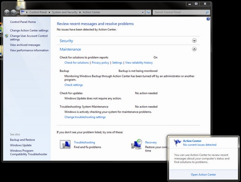Click 'Check for solutions to problem reports' label
The image size is (241, 182).
click(x=84, y=57)
